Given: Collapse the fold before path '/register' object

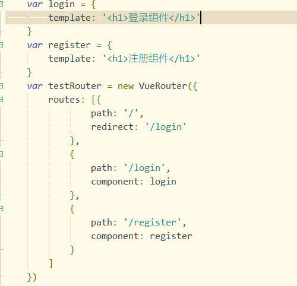Looking at the screenshot, I should pyautogui.click(x=1, y=209).
